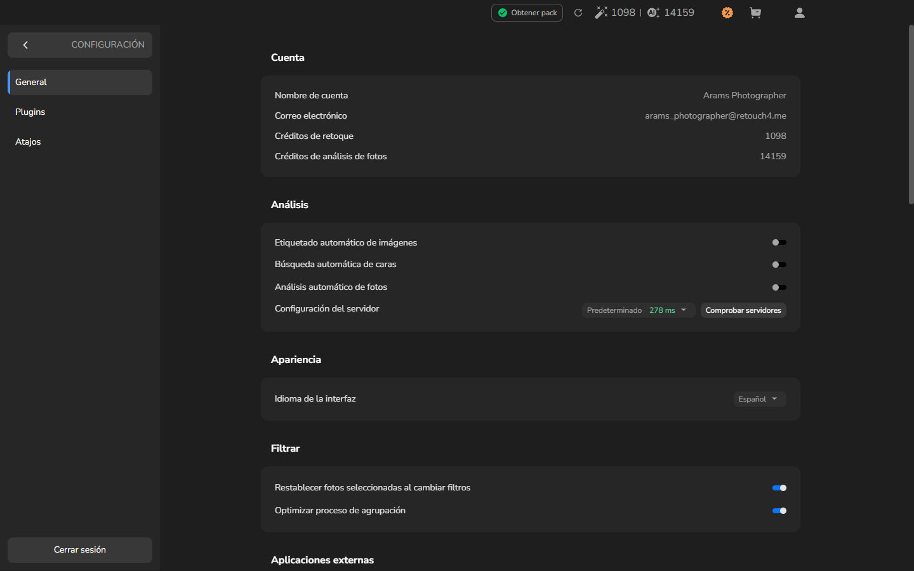
Task: Click the Configuración del servidor label
Action: pos(327,308)
